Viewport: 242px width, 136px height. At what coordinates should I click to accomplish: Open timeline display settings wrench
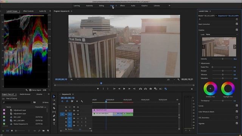point(82,101)
